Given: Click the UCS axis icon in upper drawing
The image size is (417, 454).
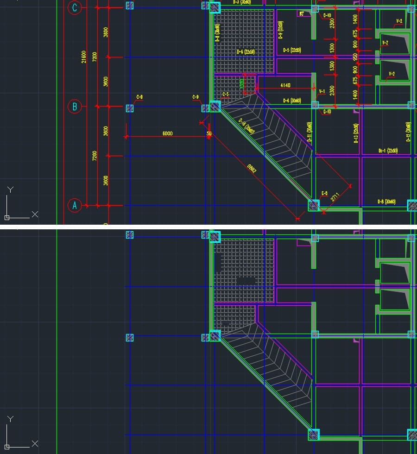Looking at the screenshot, I should (21, 203).
